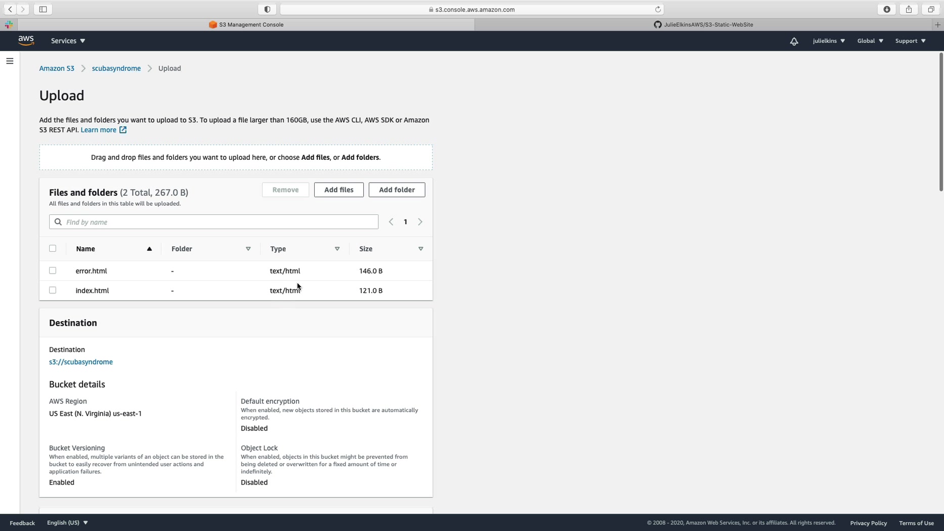Image resolution: width=944 pixels, height=531 pixels.
Task: Reload the page via the refresh icon
Action: click(x=658, y=9)
